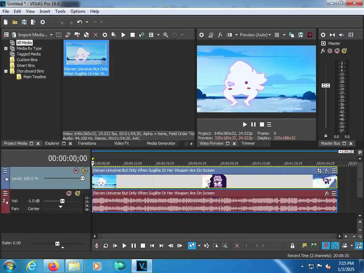Switch to the Explorer tab
The image size is (364, 273).
tap(52, 144)
